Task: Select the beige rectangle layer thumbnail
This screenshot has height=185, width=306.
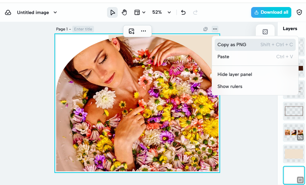Action: [x=294, y=154]
